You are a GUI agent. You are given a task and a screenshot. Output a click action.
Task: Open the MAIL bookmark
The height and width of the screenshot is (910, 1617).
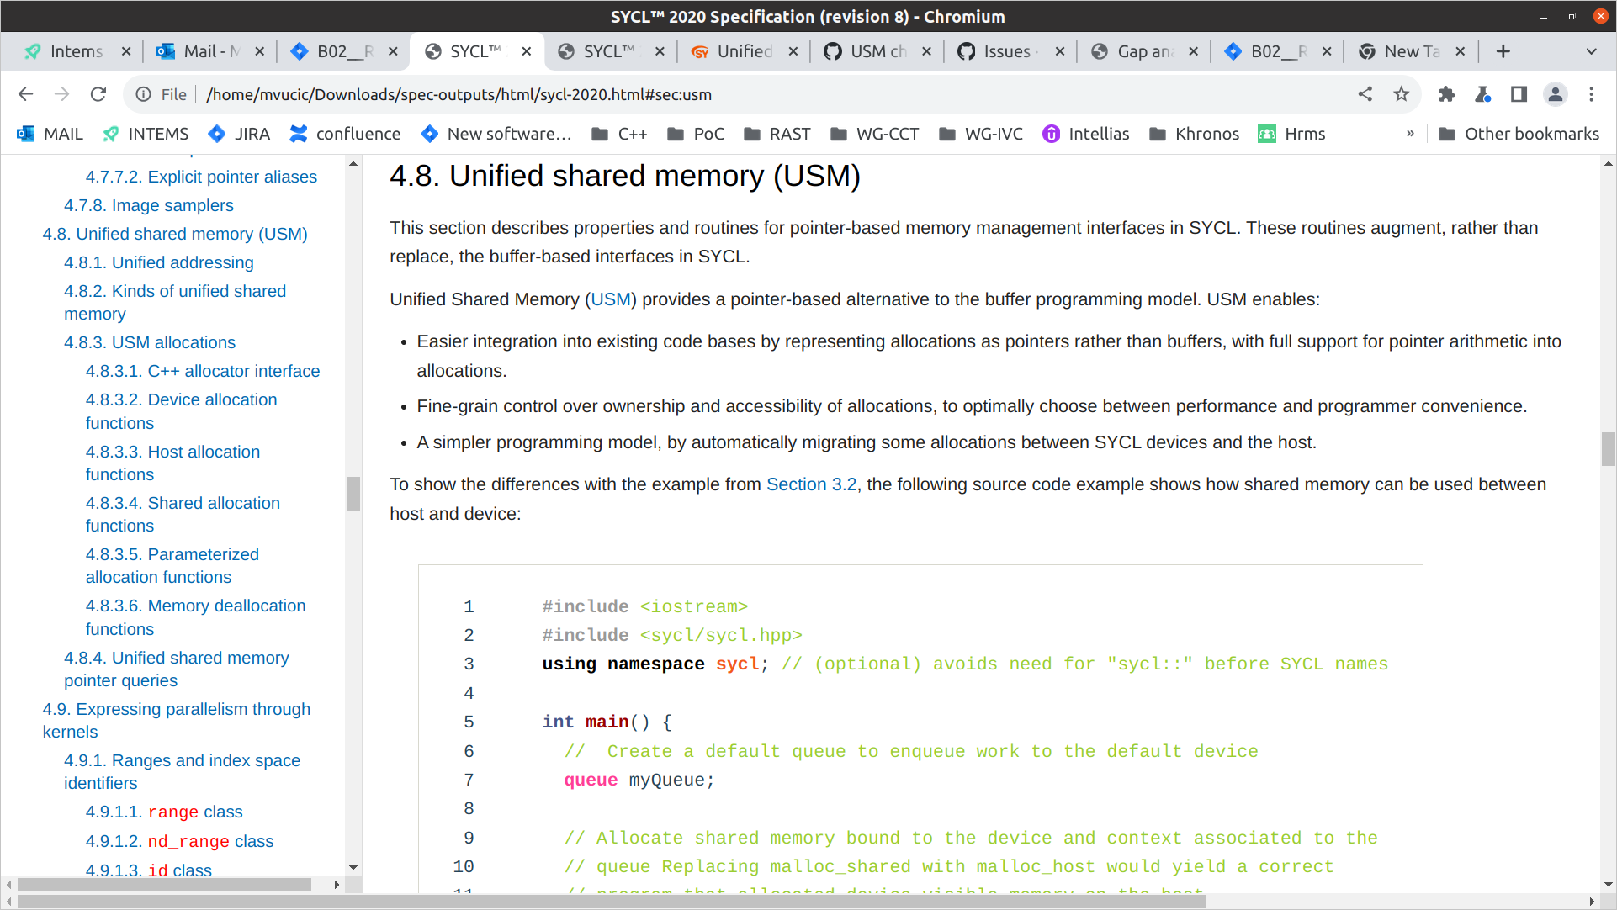point(50,133)
